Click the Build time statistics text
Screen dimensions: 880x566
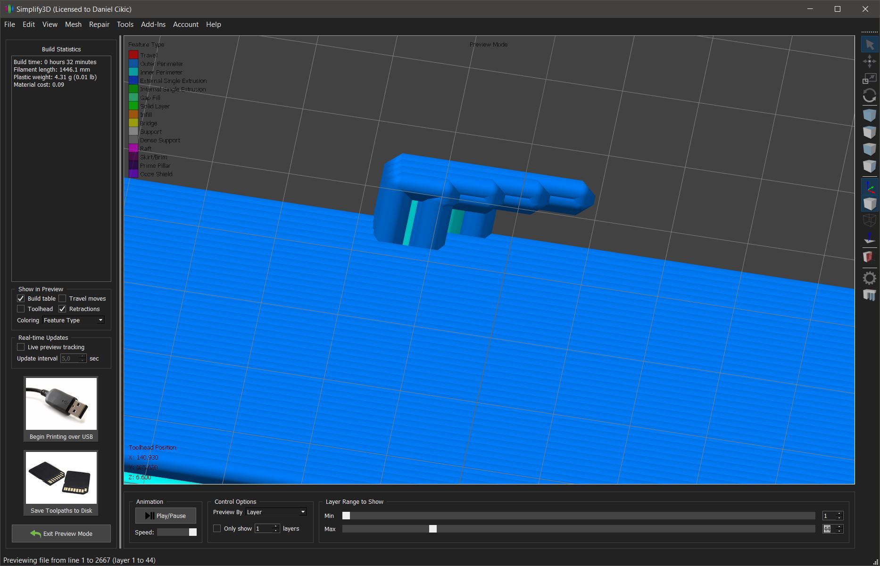[55, 62]
